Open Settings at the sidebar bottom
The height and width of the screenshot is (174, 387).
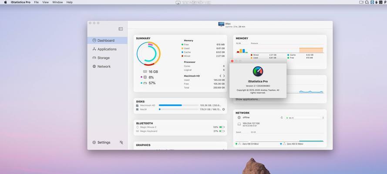[101, 142]
